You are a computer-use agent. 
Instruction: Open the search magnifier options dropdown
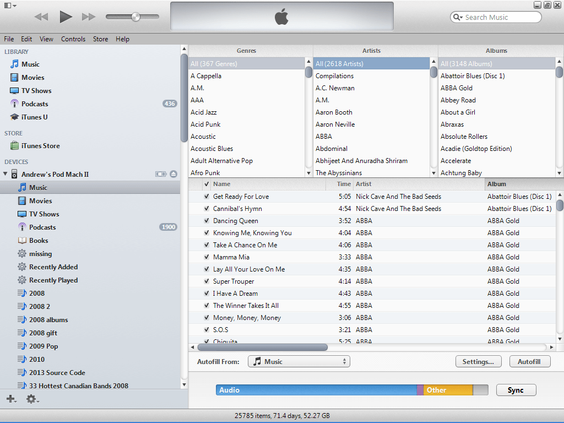click(x=458, y=17)
